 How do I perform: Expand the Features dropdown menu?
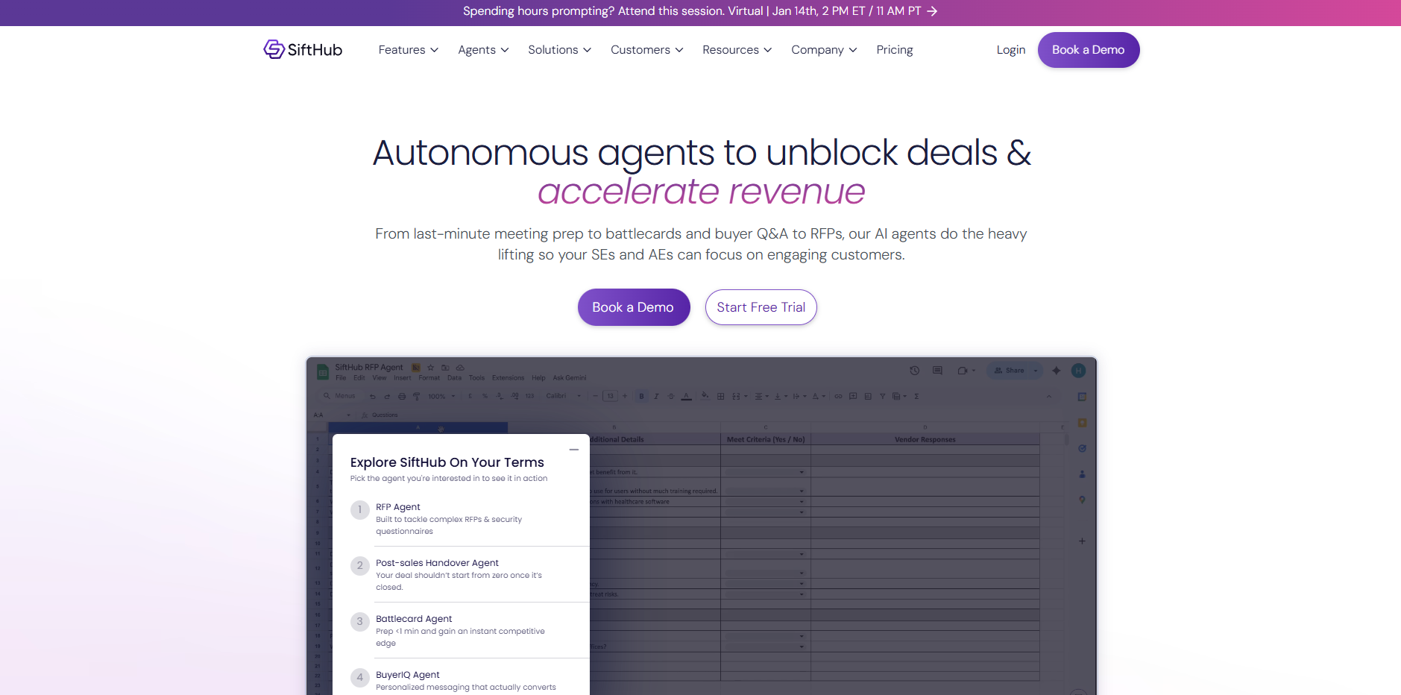[409, 50]
